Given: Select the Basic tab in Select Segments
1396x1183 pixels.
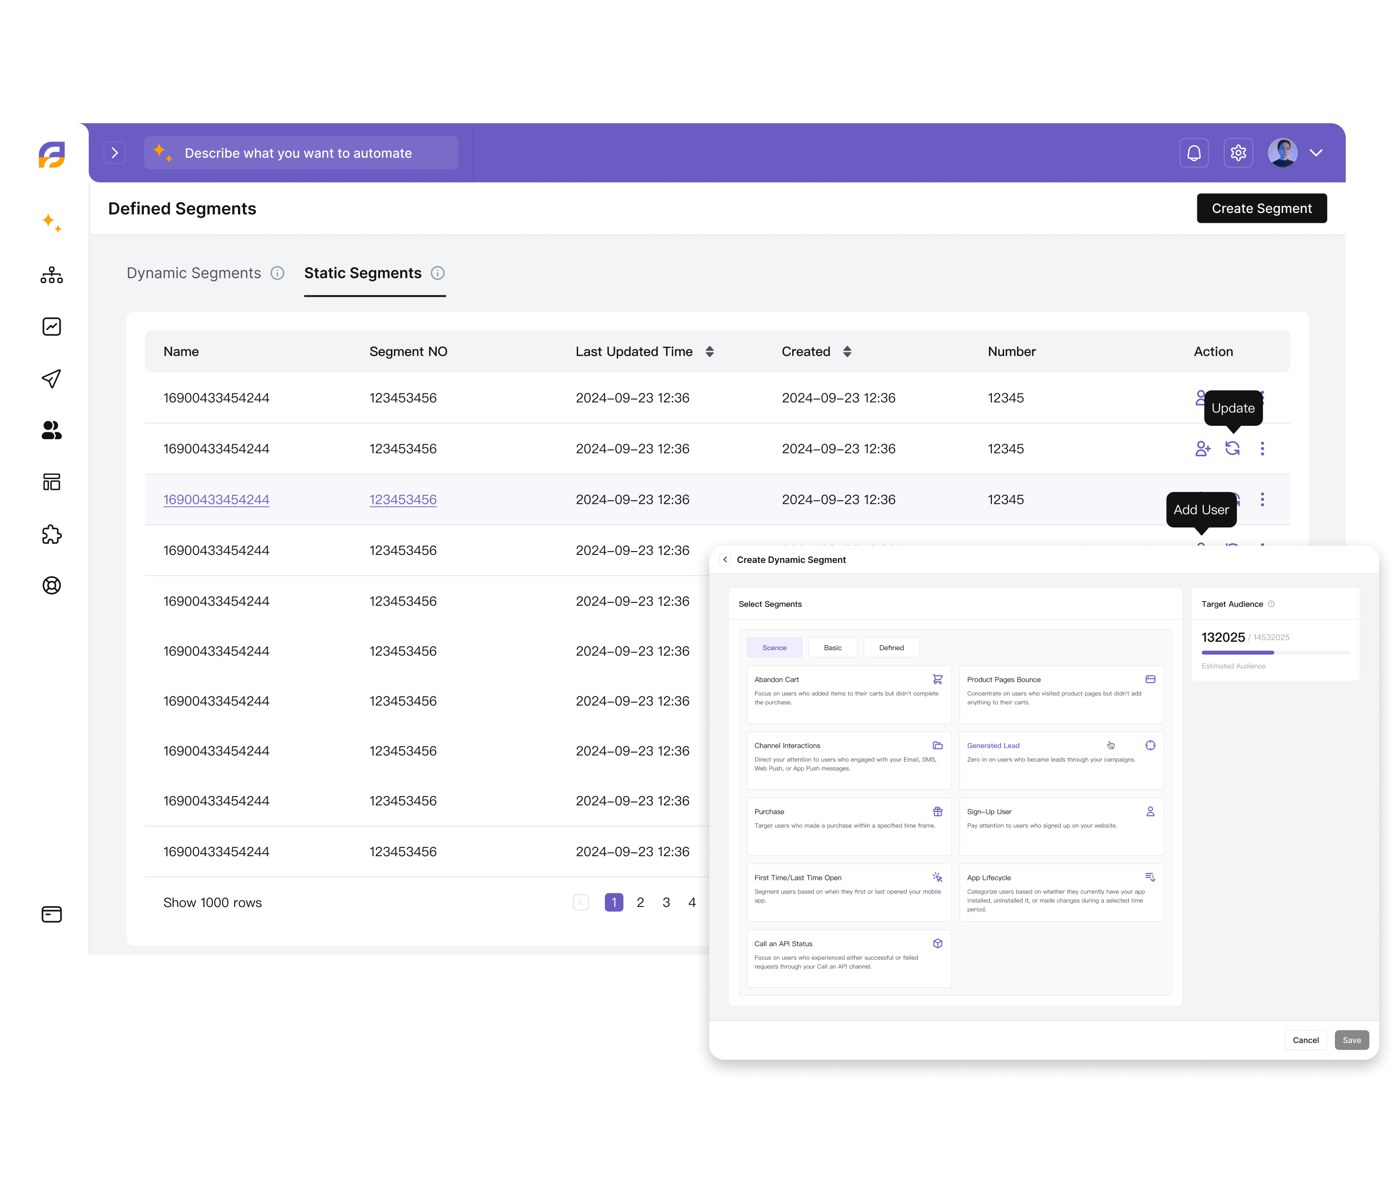Looking at the screenshot, I should [832, 647].
